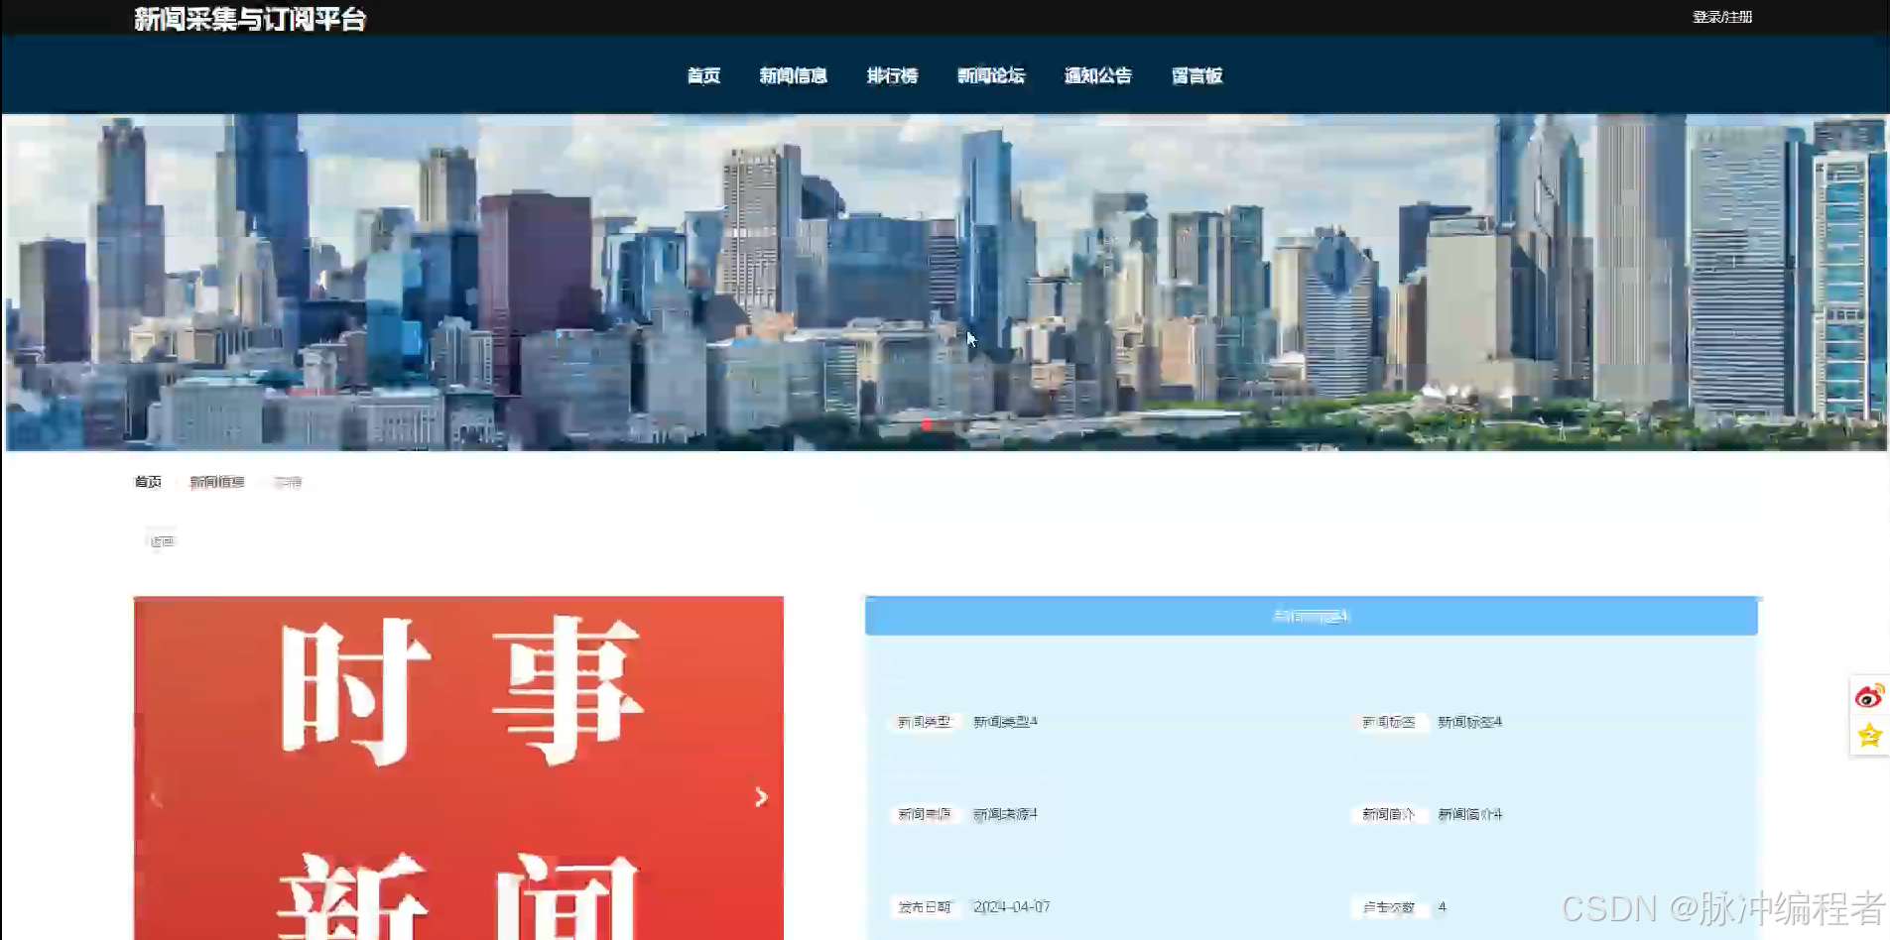Click the red banner carousel indicator dot
The height and width of the screenshot is (940, 1890).
[x=927, y=424]
